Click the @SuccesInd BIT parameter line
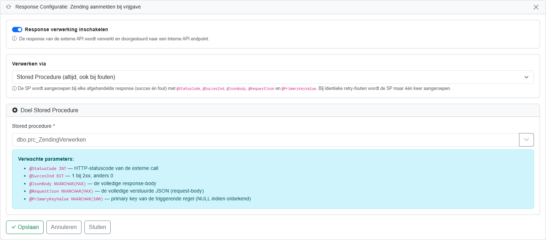Image resolution: width=546 pixels, height=240 pixels. [71, 176]
